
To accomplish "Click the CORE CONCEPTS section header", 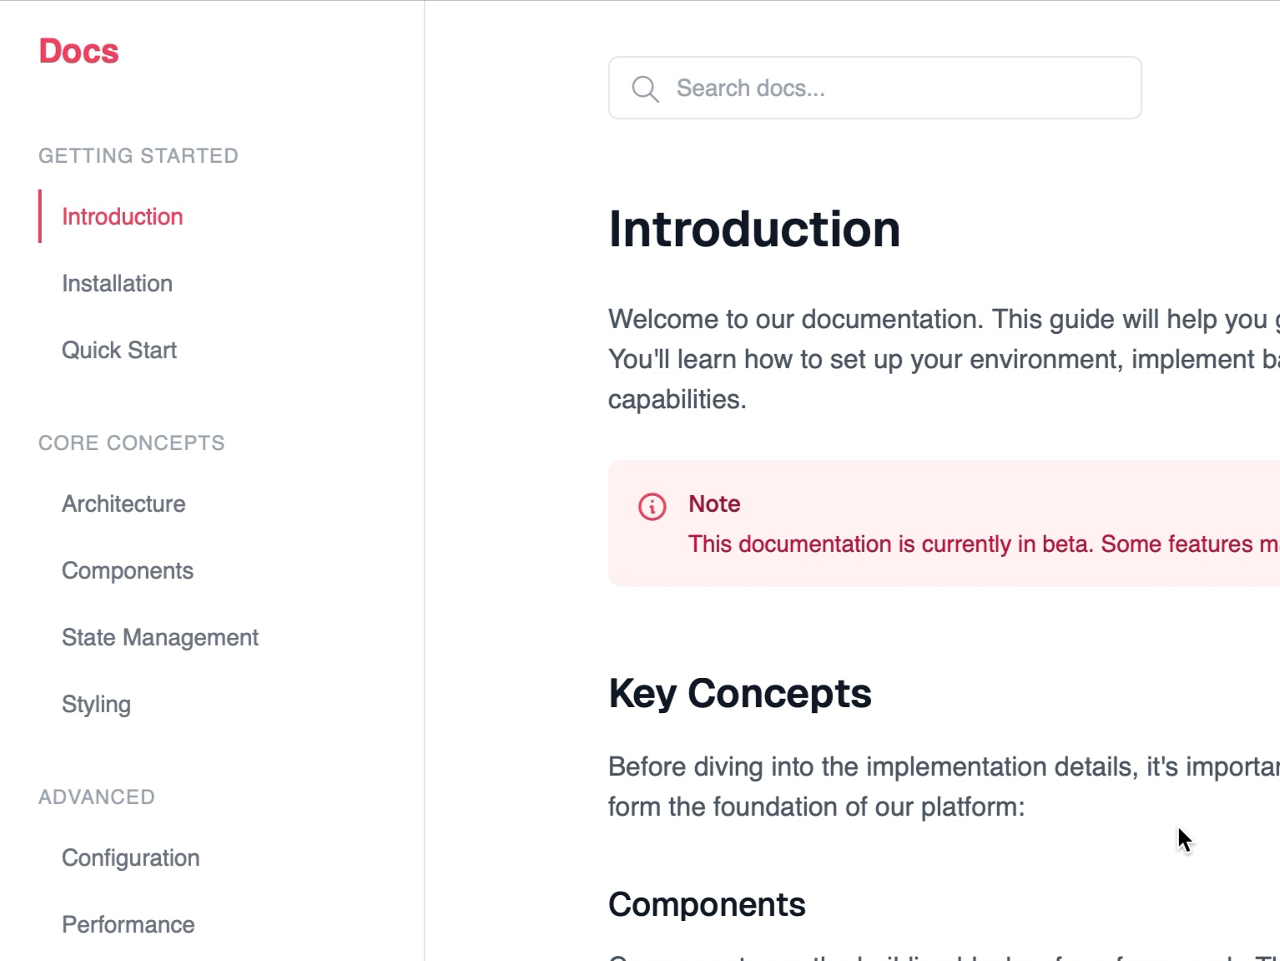I will tap(132, 443).
